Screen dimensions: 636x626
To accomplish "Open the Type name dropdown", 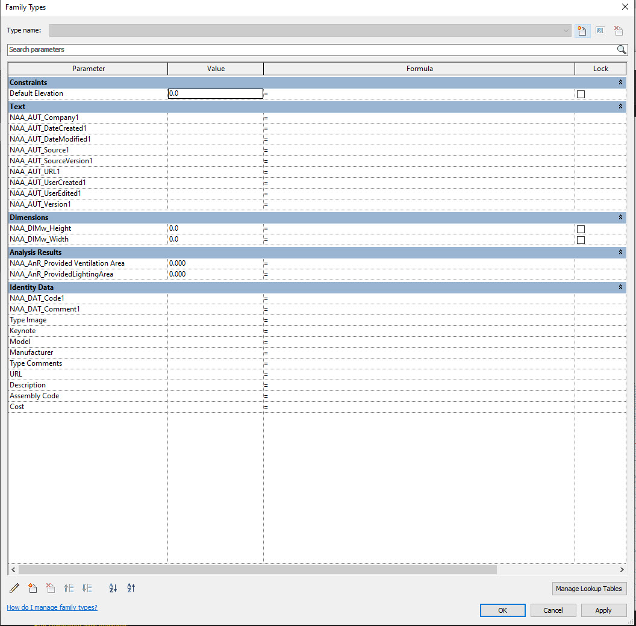I will tap(566, 31).
